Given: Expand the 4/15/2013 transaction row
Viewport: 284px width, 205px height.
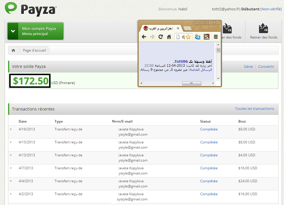Looking at the screenshot, I should [x=11, y=142].
